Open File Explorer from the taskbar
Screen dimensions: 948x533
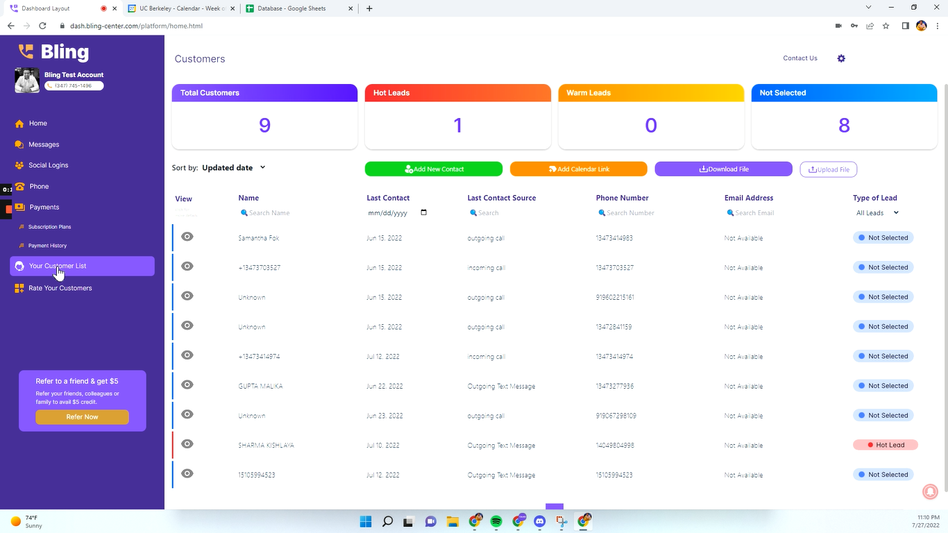[x=452, y=521]
